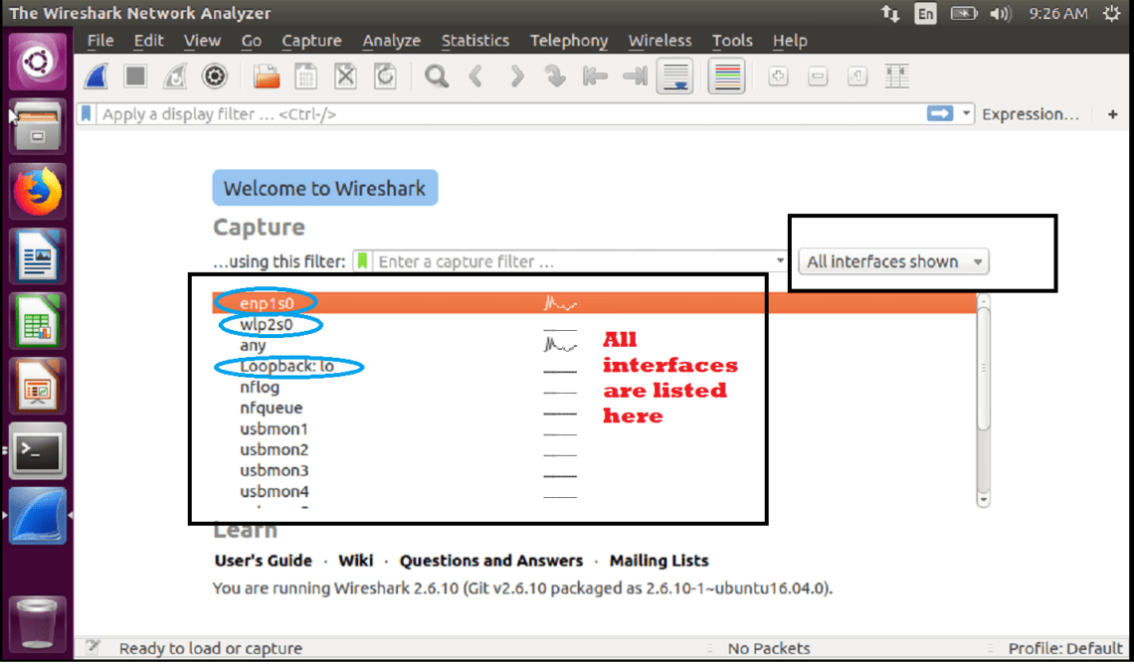Select the Loopback: lo interface
Image resolution: width=1134 pixels, height=665 pixels.
tap(595, 367)
